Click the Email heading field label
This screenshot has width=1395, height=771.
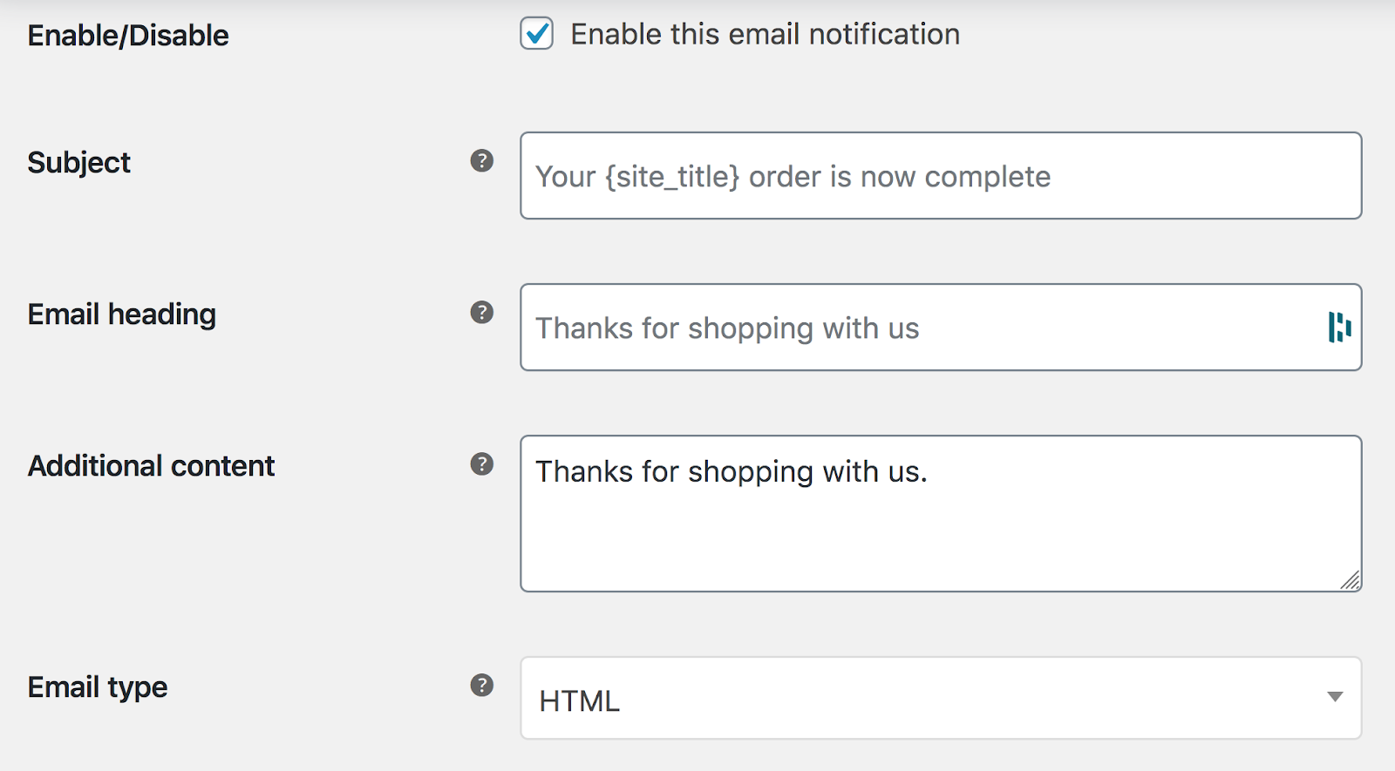pos(122,314)
